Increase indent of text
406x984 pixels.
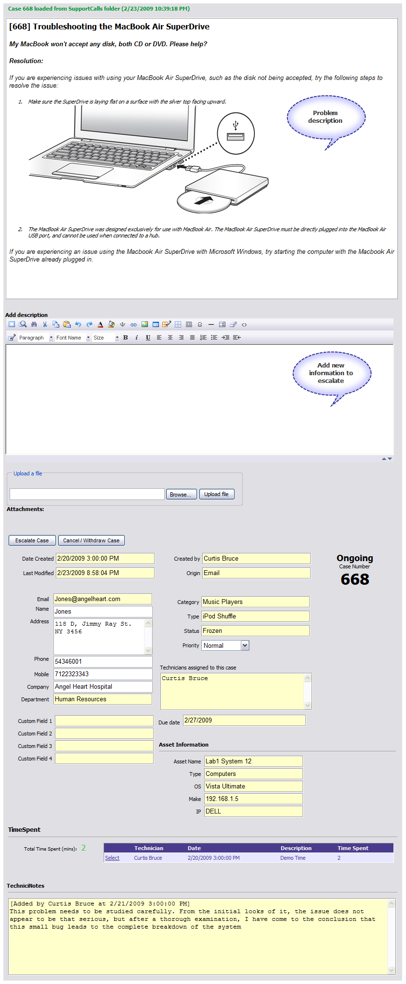coord(225,338)
